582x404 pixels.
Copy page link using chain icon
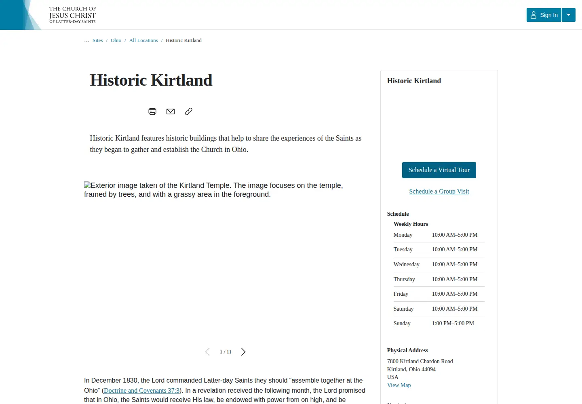click(189, 112)
